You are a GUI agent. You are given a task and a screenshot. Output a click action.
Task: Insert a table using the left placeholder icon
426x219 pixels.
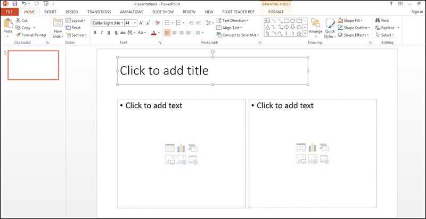pos(170,148)
